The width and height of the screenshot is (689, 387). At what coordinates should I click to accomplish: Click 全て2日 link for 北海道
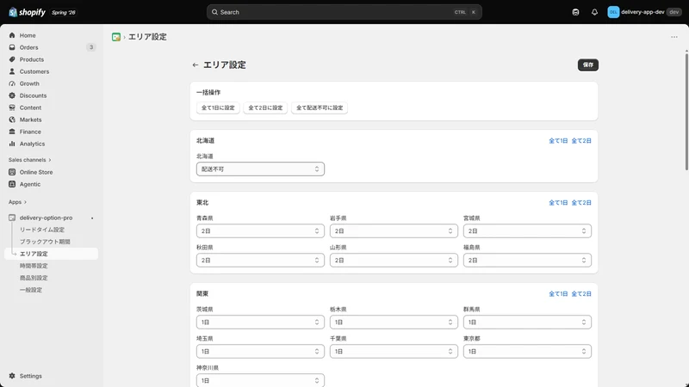[581, 141]
